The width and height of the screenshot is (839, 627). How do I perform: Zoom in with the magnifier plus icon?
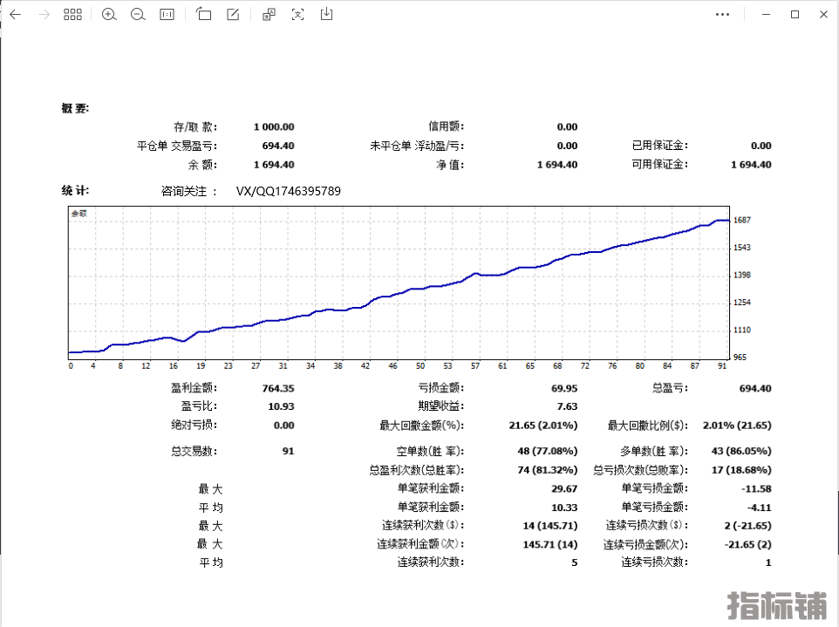coord(109,15)
